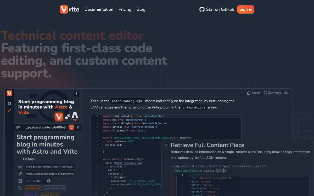Open the Blog page
The height and width of the screenshot is (196, 314).
click(141, 9)
